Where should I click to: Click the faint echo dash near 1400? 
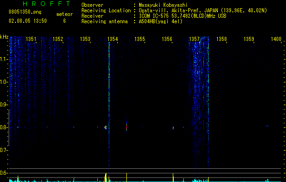[267, 126]
